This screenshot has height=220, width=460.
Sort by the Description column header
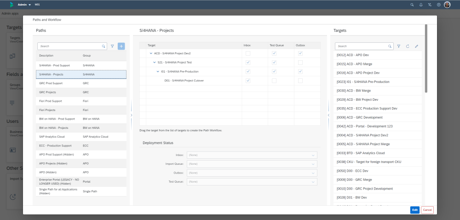click(46, 55)
